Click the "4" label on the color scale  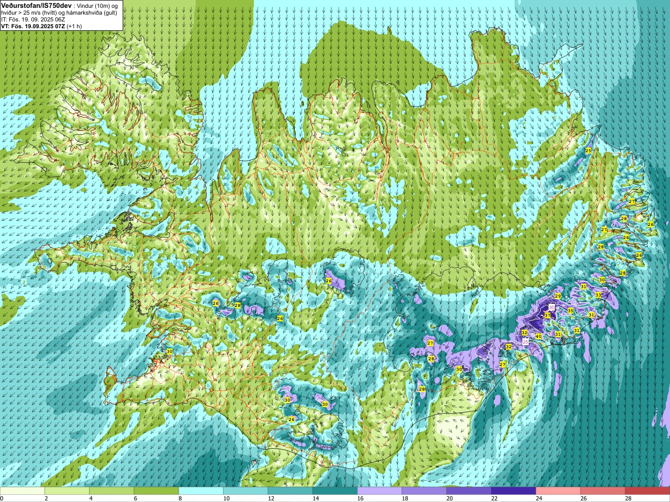(x=91, y=498)
